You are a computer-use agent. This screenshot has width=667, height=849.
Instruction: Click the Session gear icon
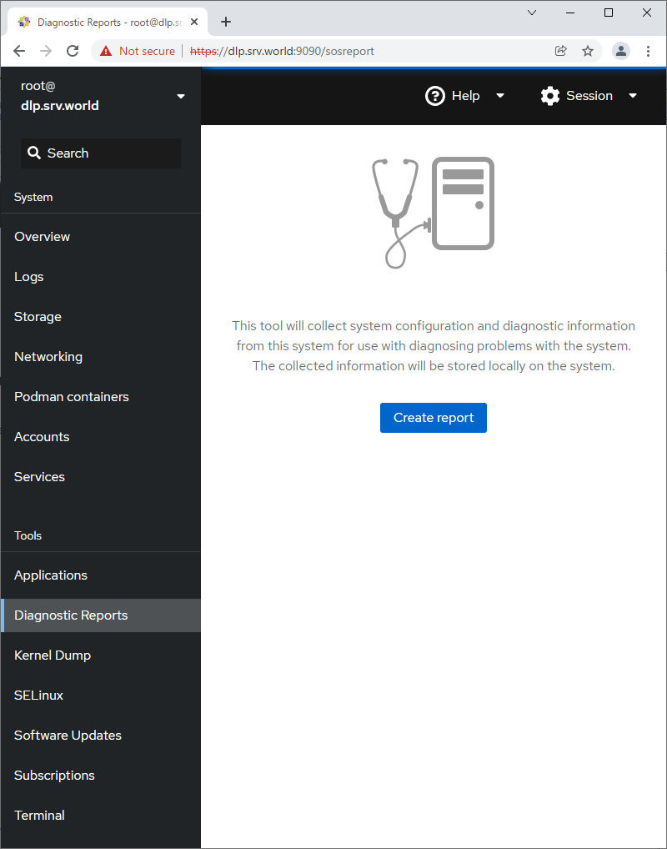(x=550, y=96)
